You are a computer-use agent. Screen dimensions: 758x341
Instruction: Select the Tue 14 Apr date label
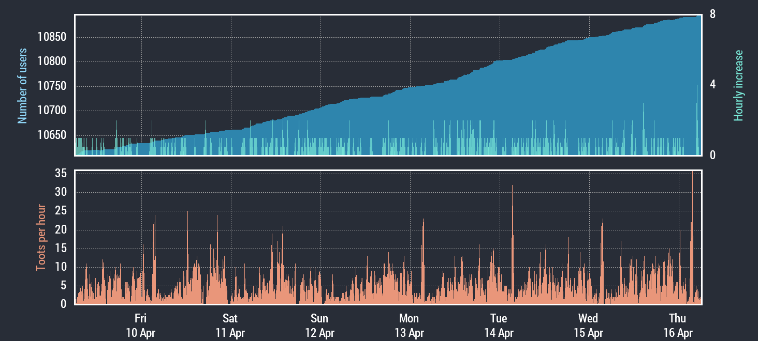[499, 326]
